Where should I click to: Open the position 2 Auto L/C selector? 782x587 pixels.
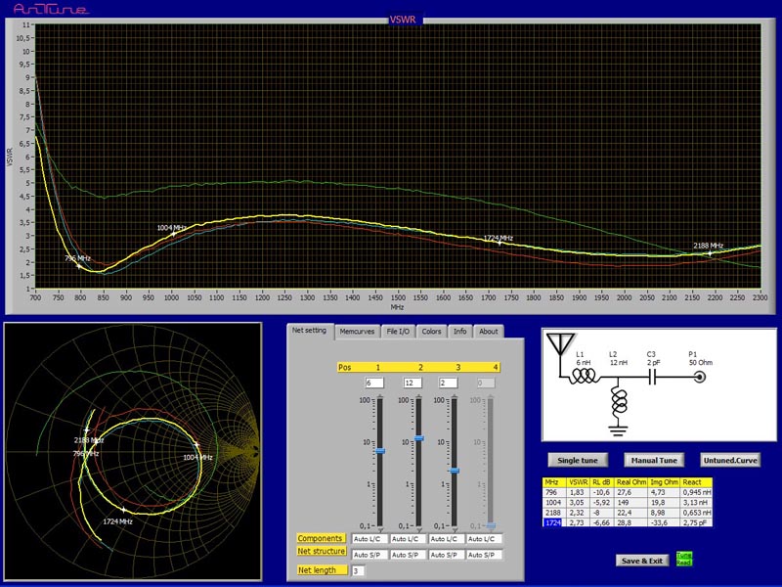[x=408, y=539]
